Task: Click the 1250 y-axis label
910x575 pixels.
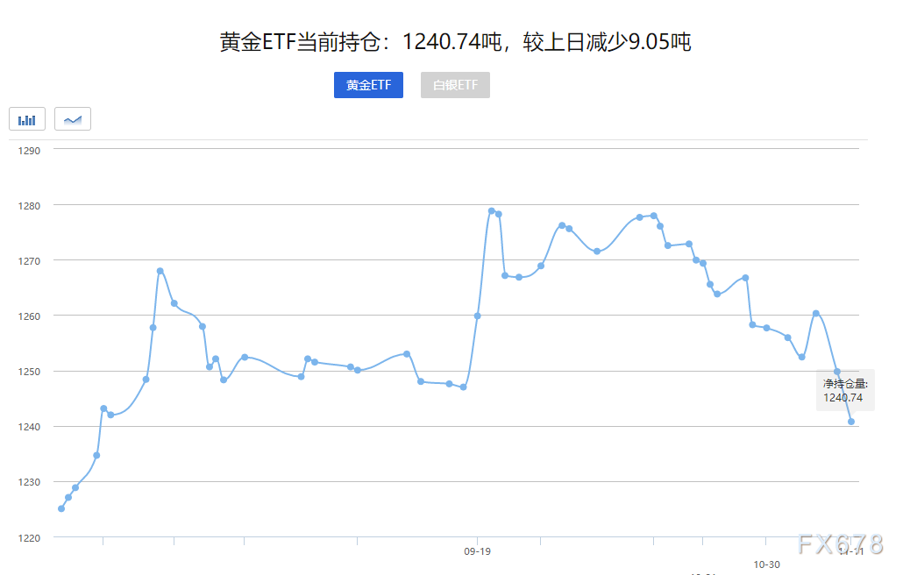Action: coord(30,372)
